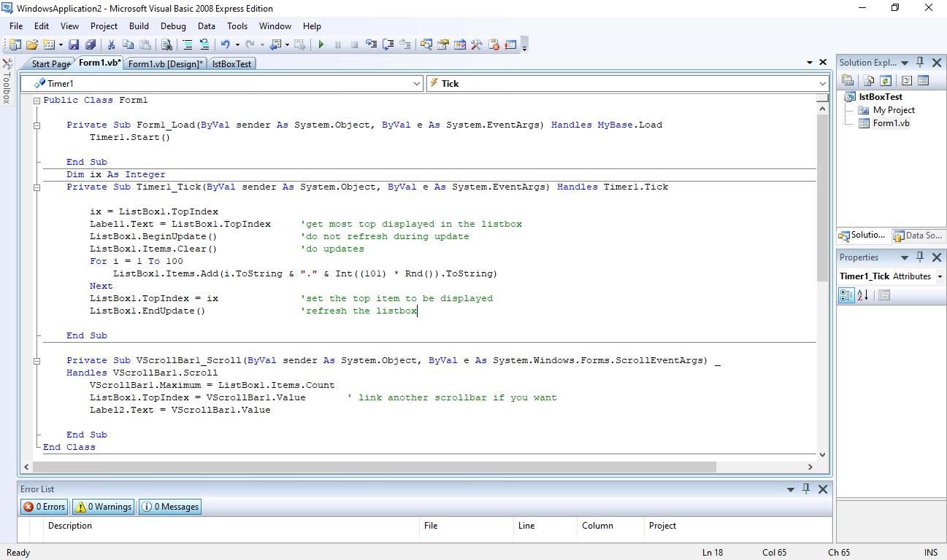Collapse the VScrollBar1_Scroll sub outline
The width and height of the screenshot is (947, 560).
tap(37, 361)
